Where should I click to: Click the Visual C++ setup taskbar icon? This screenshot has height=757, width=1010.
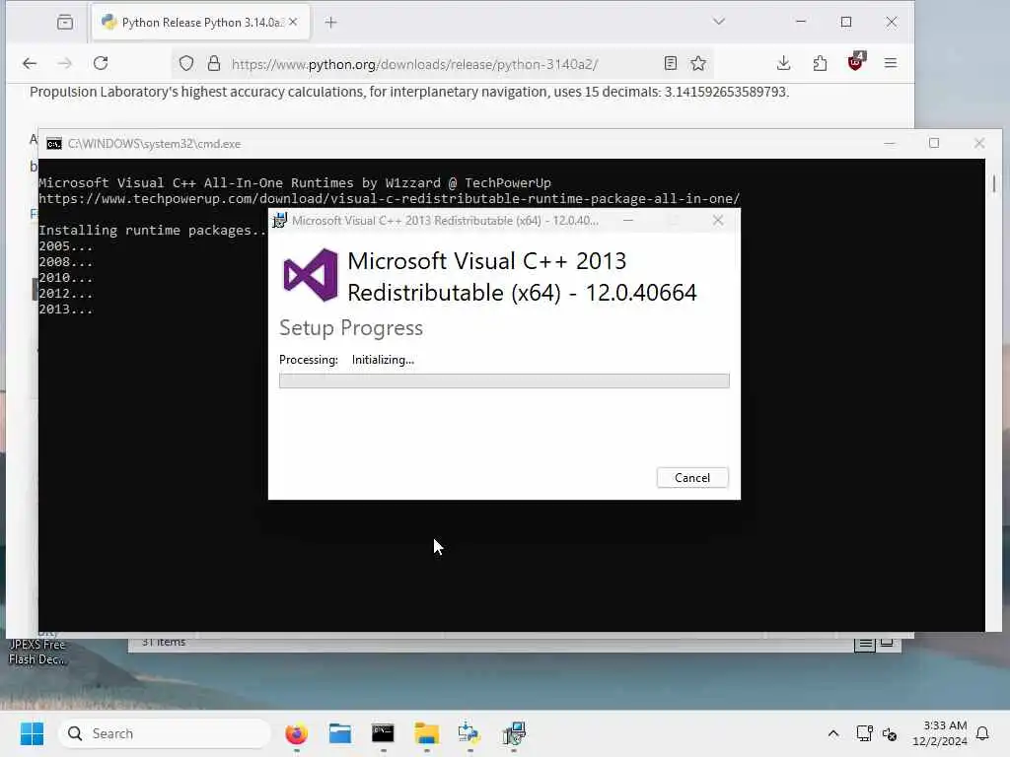pos(513,733)
